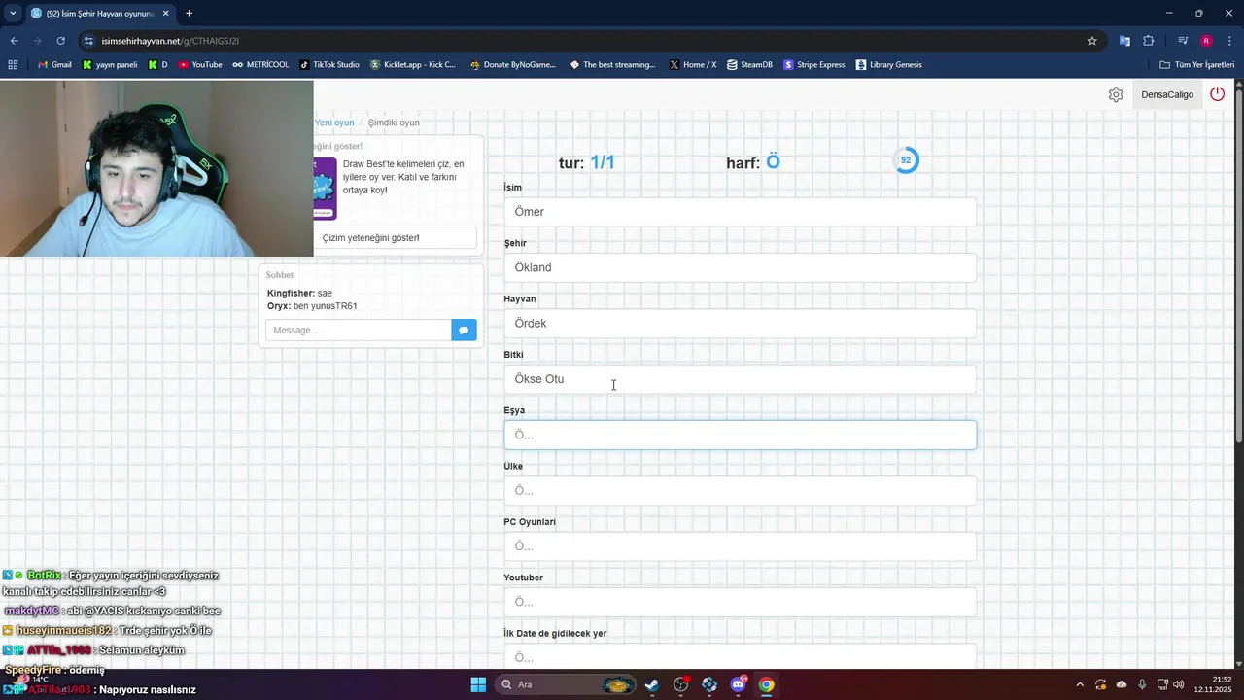Screen dimensions: 1244x700
Task: Open the D Kick bookmark
Action: (x=158, y=65)
